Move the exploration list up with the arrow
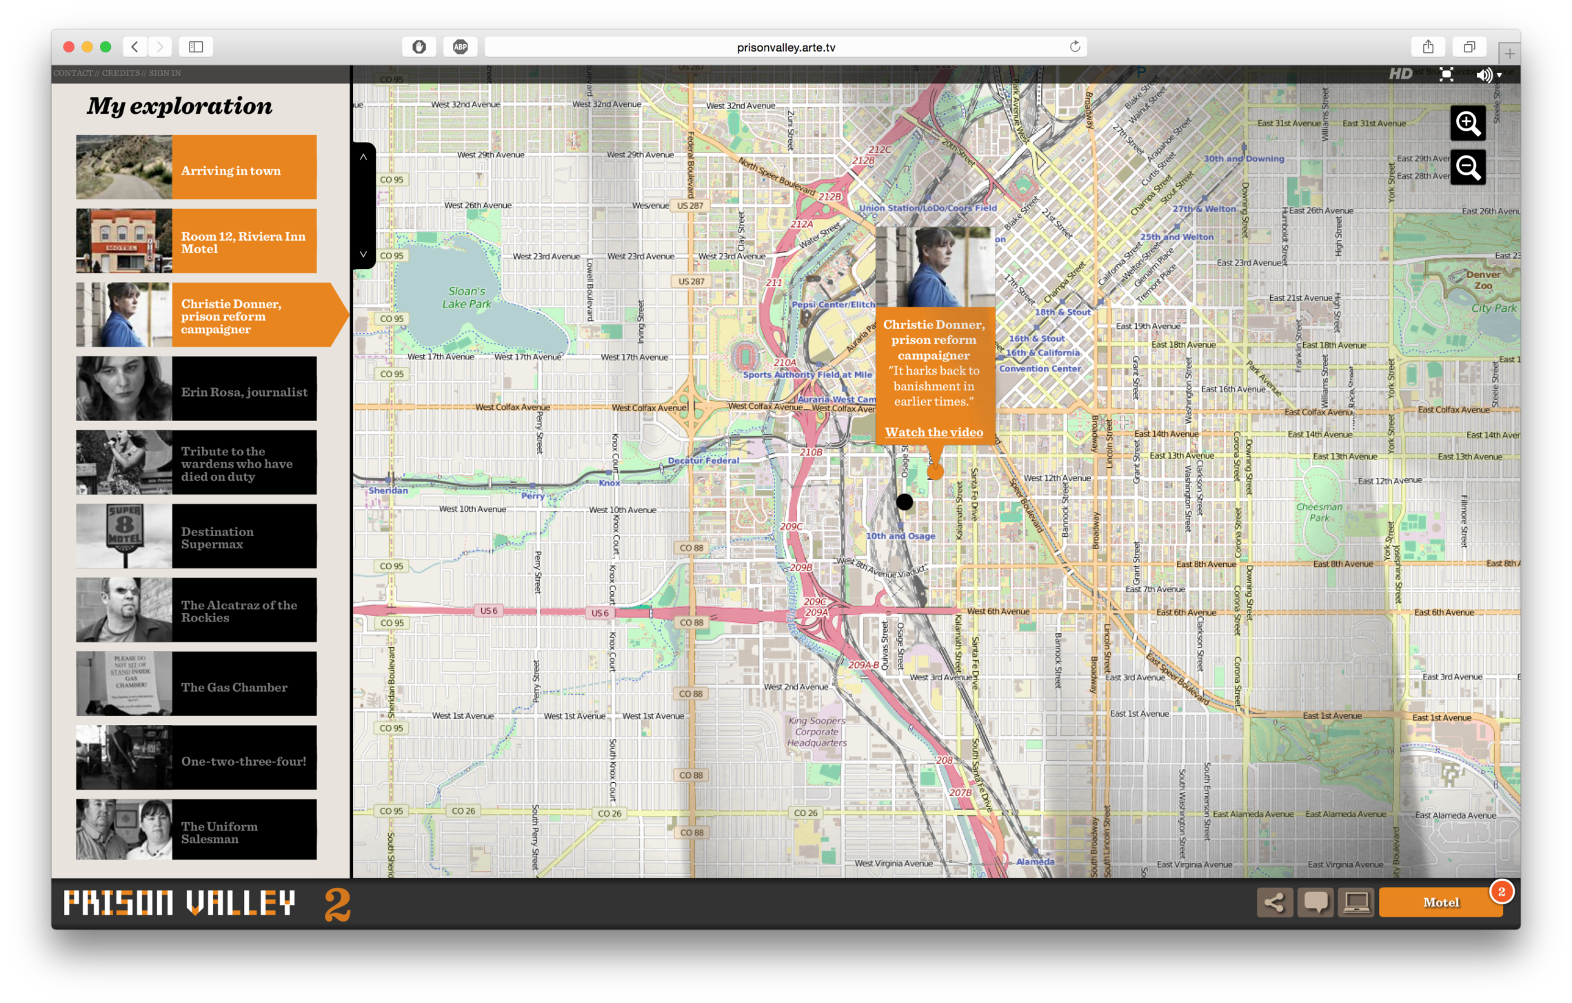 pos(363,157)
